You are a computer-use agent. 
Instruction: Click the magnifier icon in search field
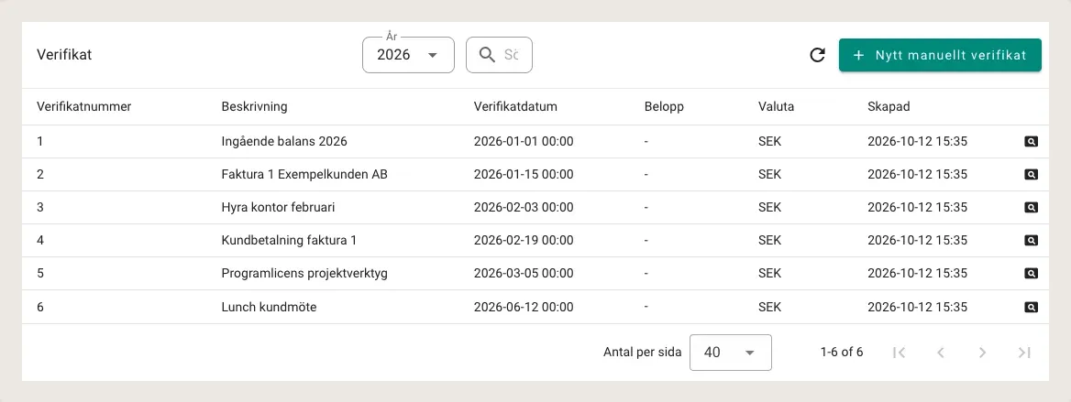click(x=487, y=55)
